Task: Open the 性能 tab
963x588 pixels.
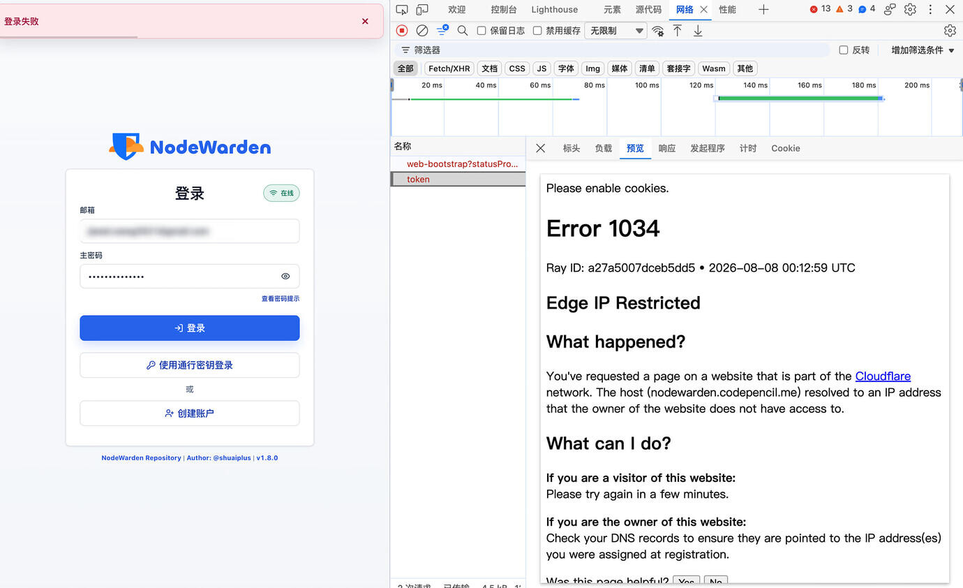Action: pos(727,10)
